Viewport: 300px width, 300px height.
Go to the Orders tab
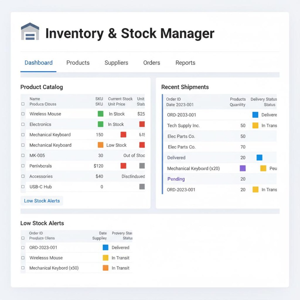click(152, 63)
